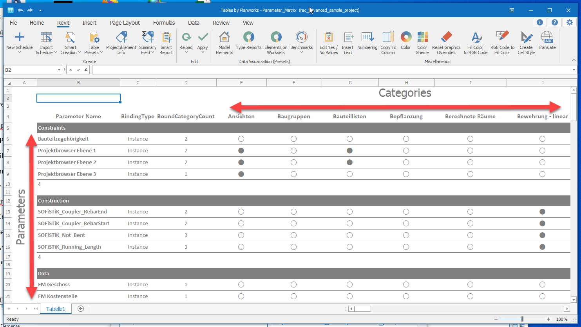This screenshot has height=327, width=581.
Task: Click the Reload button
Action: (186, 38)
